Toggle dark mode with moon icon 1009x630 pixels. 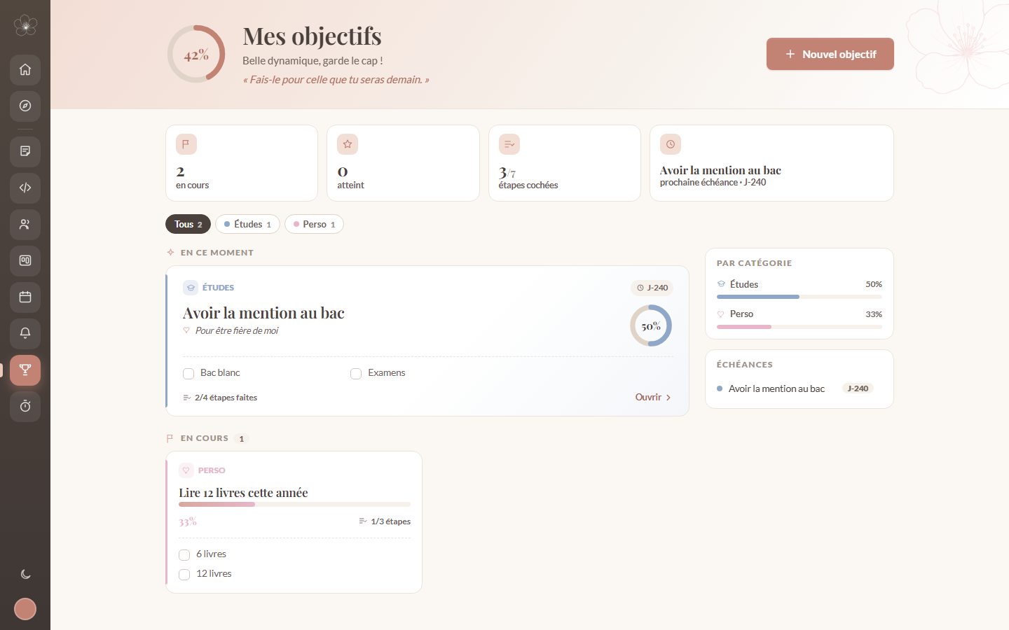25,574
